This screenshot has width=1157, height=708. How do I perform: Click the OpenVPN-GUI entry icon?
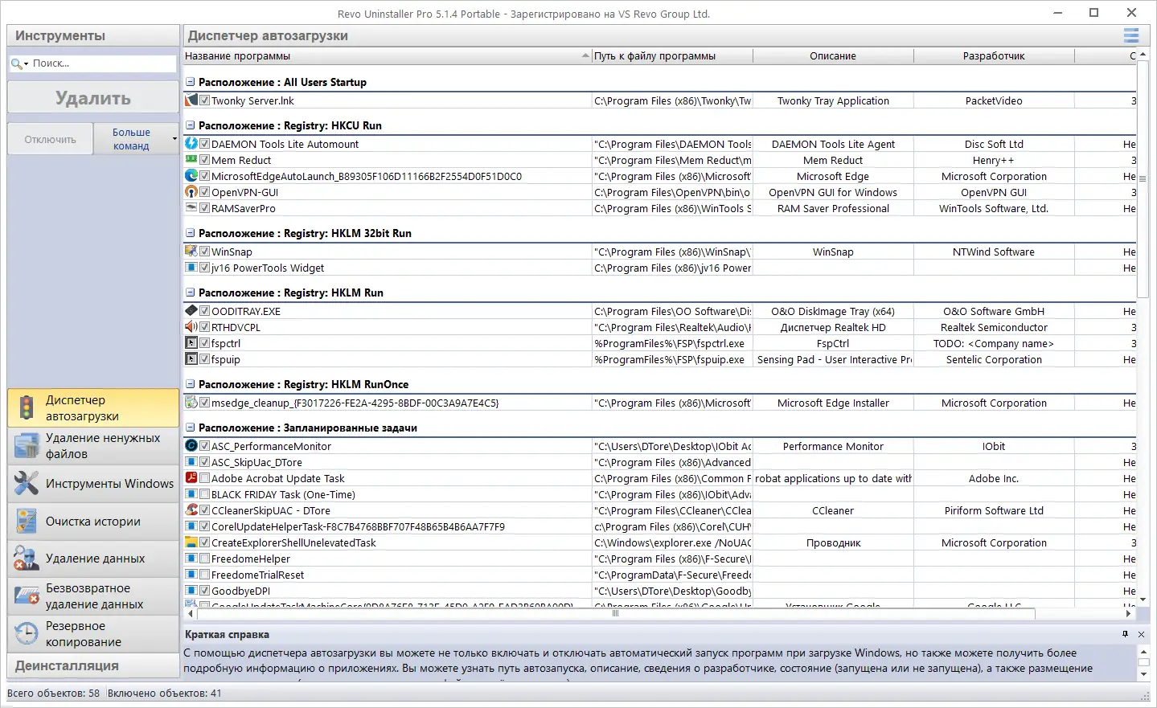(x=191, y=192)
